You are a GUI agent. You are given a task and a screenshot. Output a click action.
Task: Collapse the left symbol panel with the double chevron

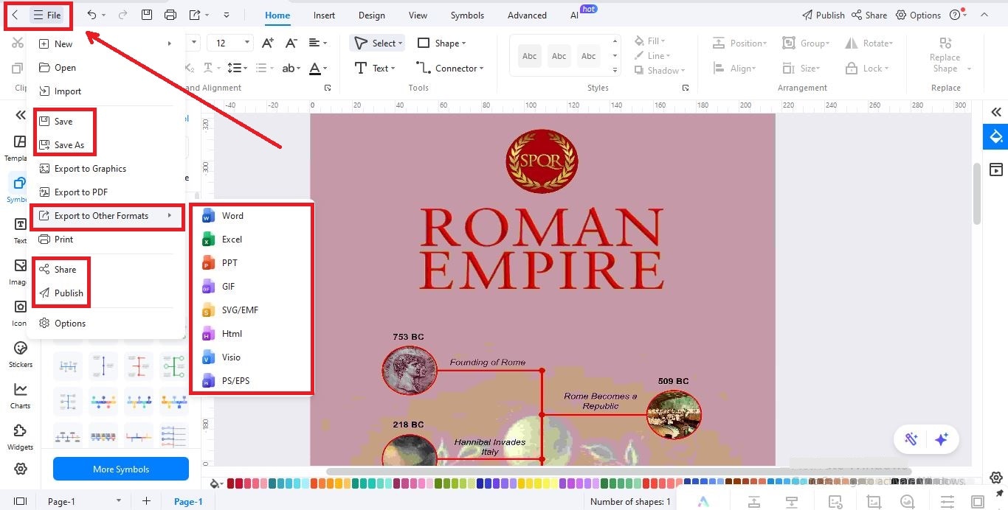20,115
